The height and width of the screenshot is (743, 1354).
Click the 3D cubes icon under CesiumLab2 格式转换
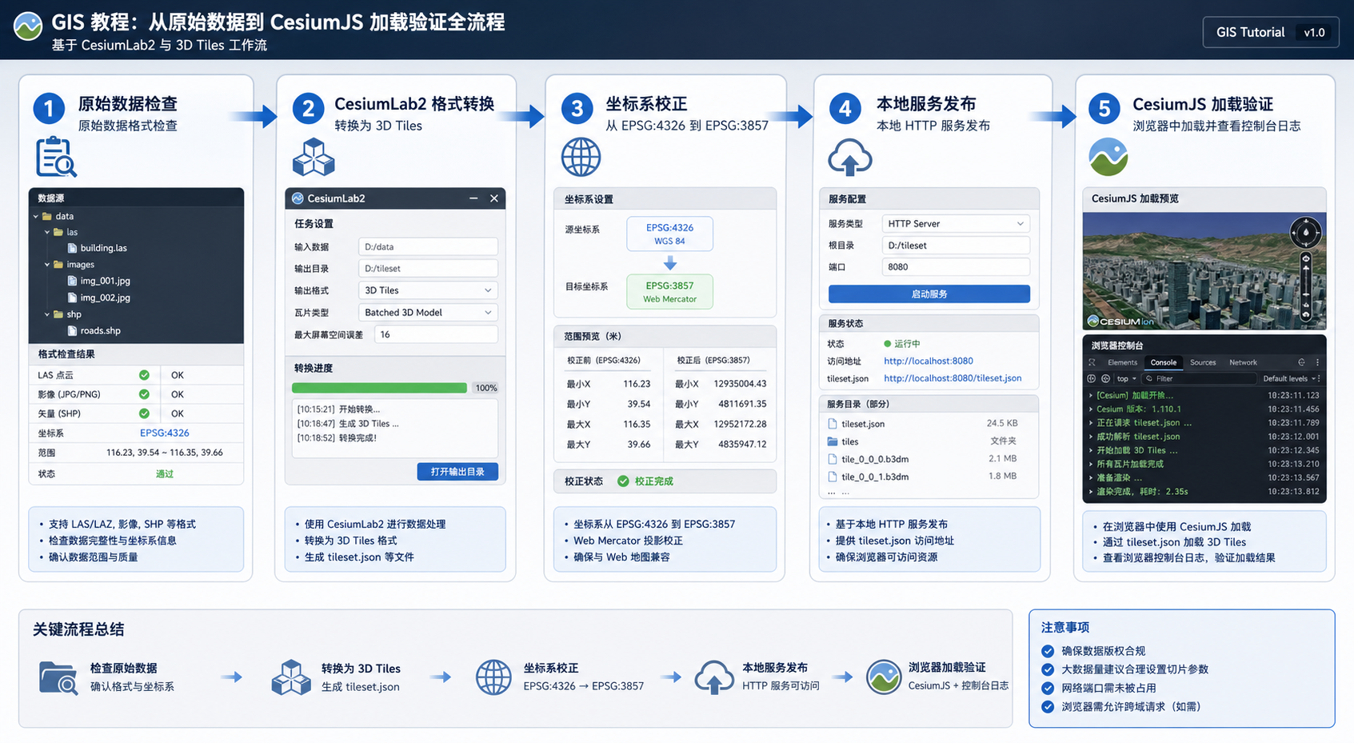(314, 157)
